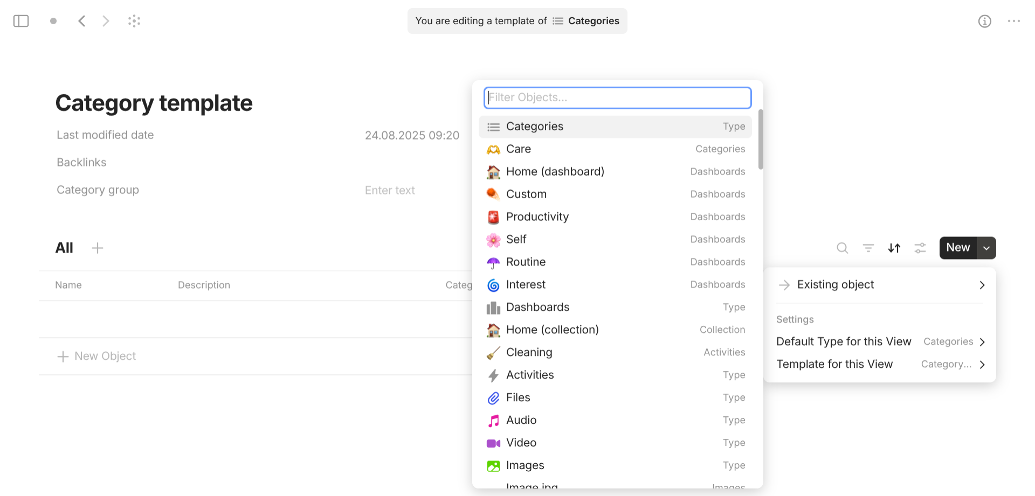Click the plus icon beside All

[98, 248]
